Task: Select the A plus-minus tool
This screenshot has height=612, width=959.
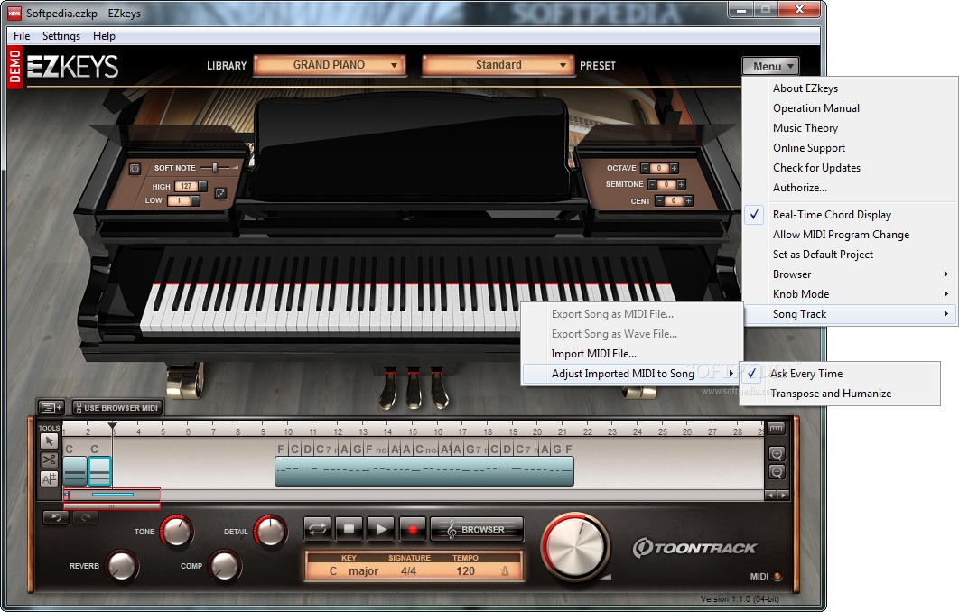Action: point(50,478)
